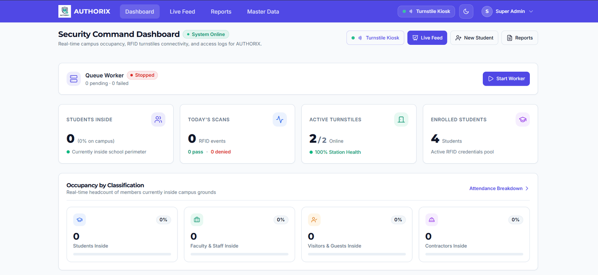598x275 pixels.
Task: Click the Visitors & Guests person icon
Action: pyautogui.click(x=314, y=220)
